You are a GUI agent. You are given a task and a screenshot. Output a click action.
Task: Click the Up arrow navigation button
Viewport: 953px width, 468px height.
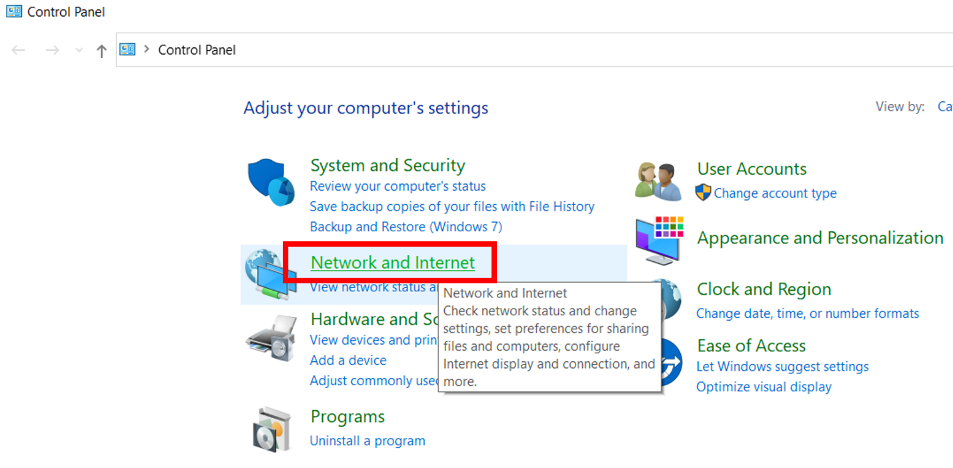pos(101,51)
